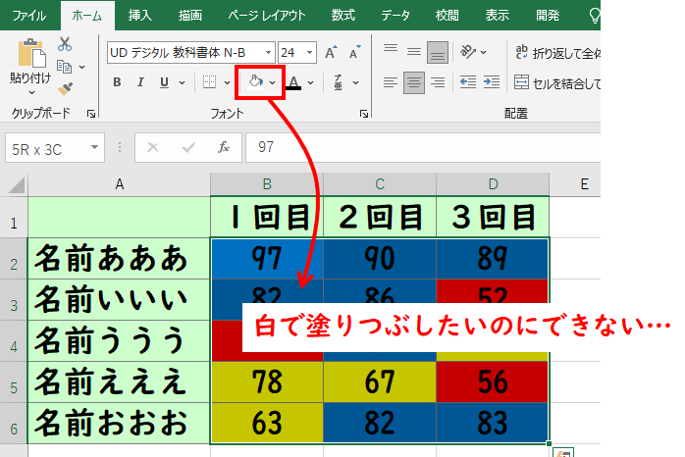Open Font group dialog launcher
Viewport: 685px width, 457px height.
tap(364, 114)
